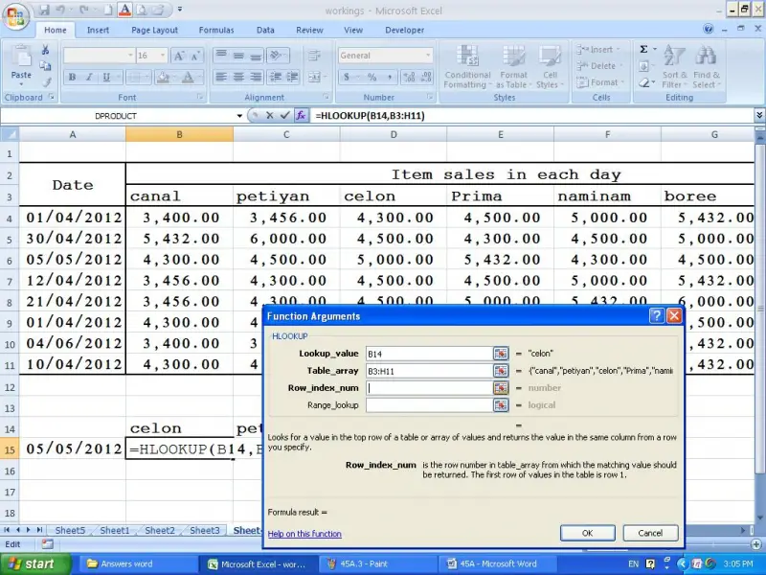Expand the formula bar
Viewport: 766px width, 575px height.
pyautogui.click(x=759, y=115)
